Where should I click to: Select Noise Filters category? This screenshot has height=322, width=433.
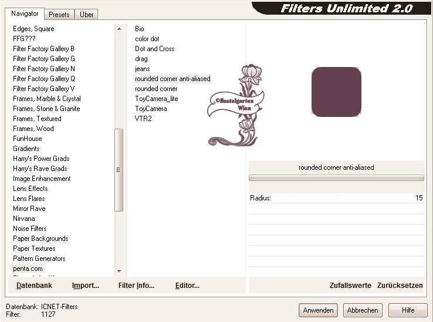pos(30,229)
